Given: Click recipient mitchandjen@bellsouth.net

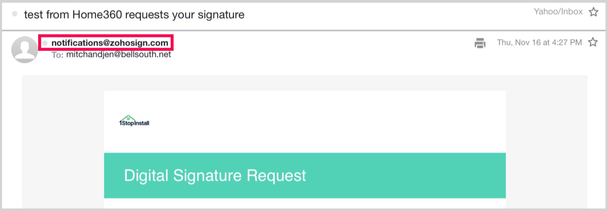Looking at the screenshot, I should (119, 55).
